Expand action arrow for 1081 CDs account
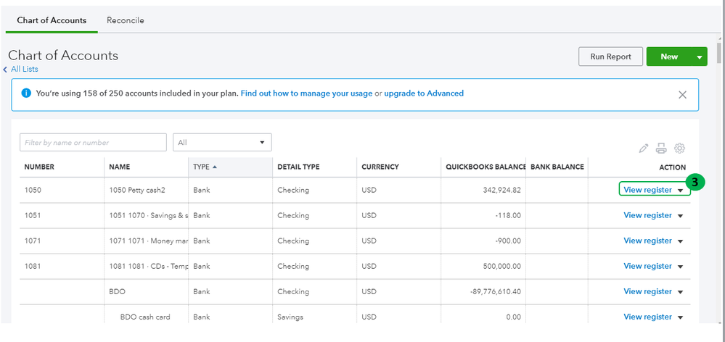 click(x=681, y=267)
